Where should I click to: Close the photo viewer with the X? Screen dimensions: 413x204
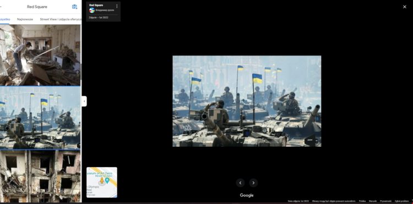pyautogui.click(x=405, y=7)
